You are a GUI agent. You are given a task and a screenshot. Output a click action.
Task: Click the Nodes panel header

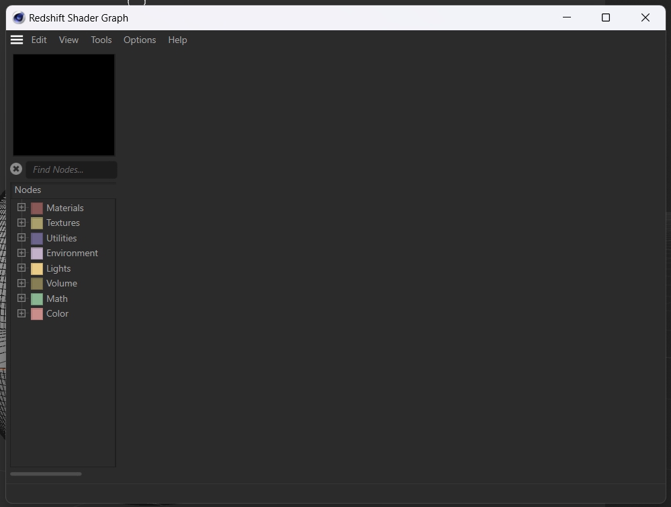(x=63, y=190)
